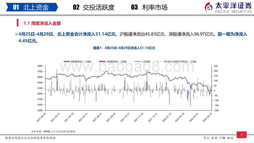Click footer motto 守正 出奇 宁静 致远
254x143 pixels.
(x=218, y=138)
